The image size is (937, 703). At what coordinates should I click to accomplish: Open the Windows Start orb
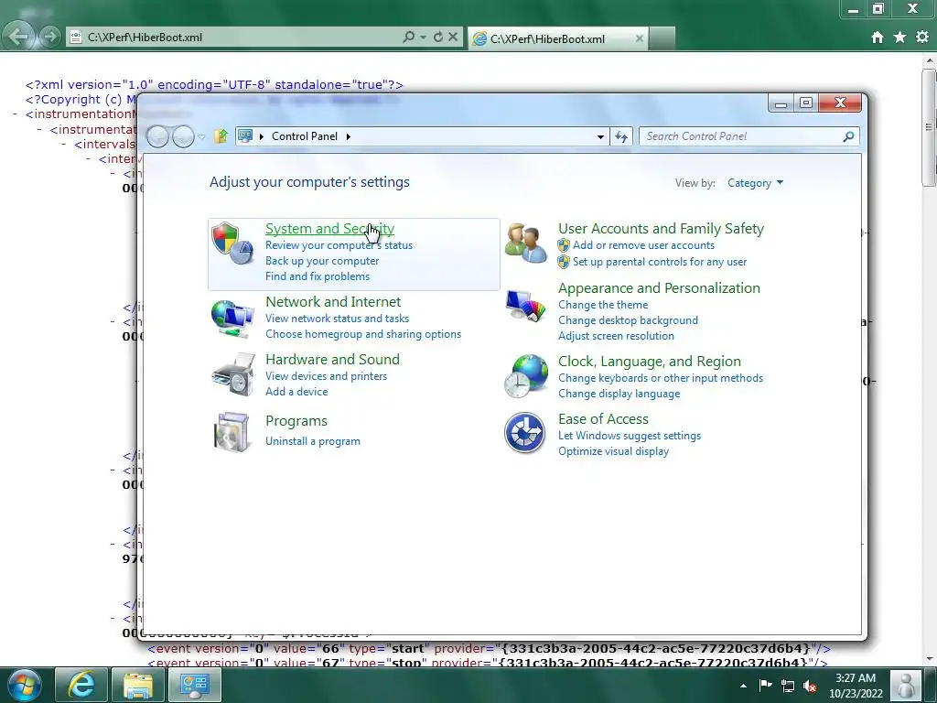[26, 685]
